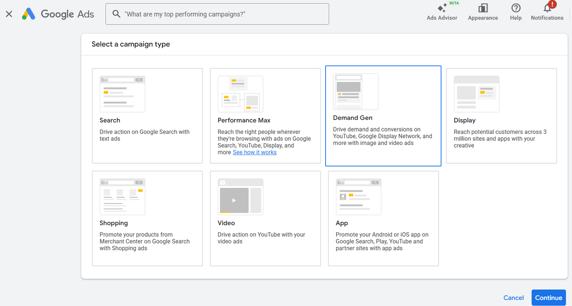Click the search magnifier icon
This screenshot has height=306, width=572.
116,14
